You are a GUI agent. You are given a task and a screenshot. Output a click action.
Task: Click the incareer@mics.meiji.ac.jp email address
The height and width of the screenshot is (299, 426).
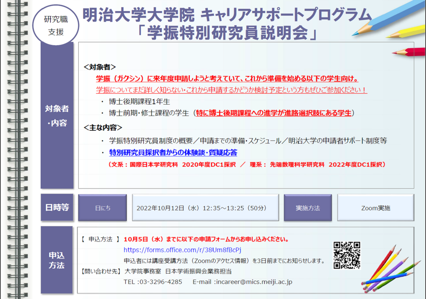coord(254,282)
